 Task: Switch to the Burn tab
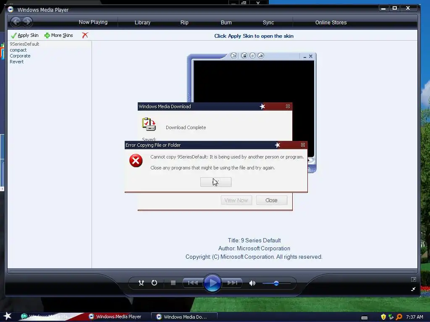(226, 23)
